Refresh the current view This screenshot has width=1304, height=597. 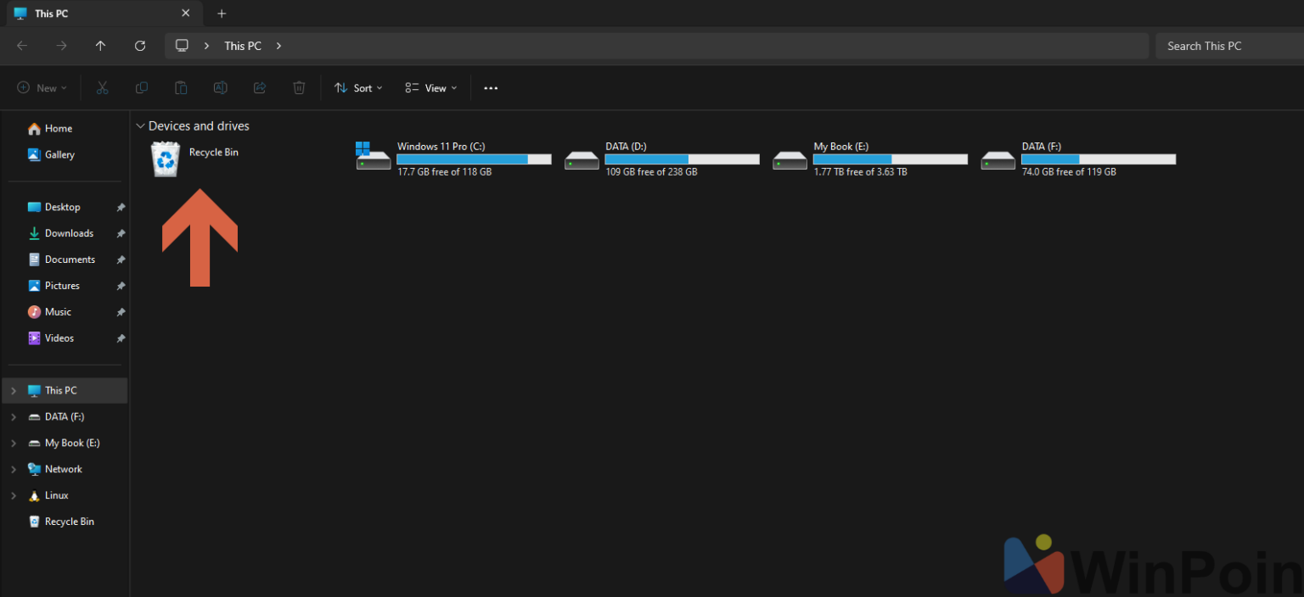pyautogui.click(x=140, y=45)
